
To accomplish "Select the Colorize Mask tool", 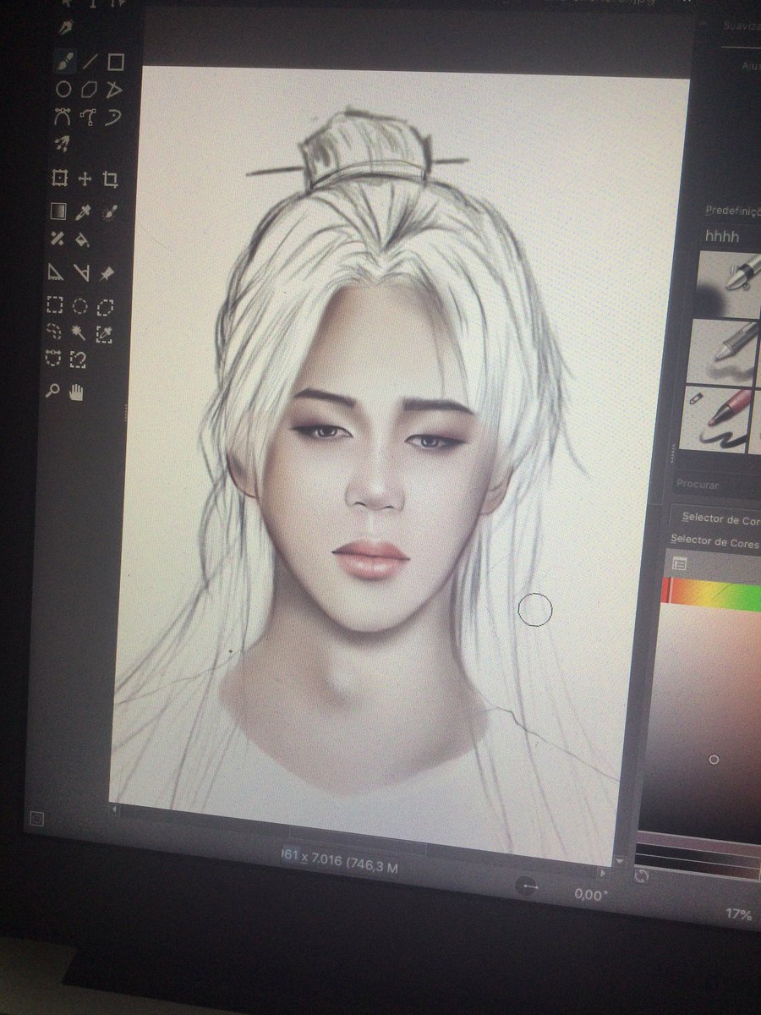I will [x=109, y=211].
